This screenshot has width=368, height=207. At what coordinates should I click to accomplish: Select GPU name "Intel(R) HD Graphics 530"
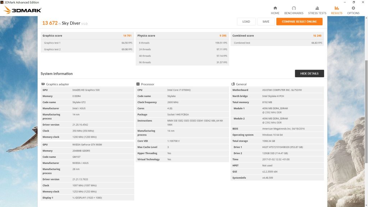coord(86,90)
